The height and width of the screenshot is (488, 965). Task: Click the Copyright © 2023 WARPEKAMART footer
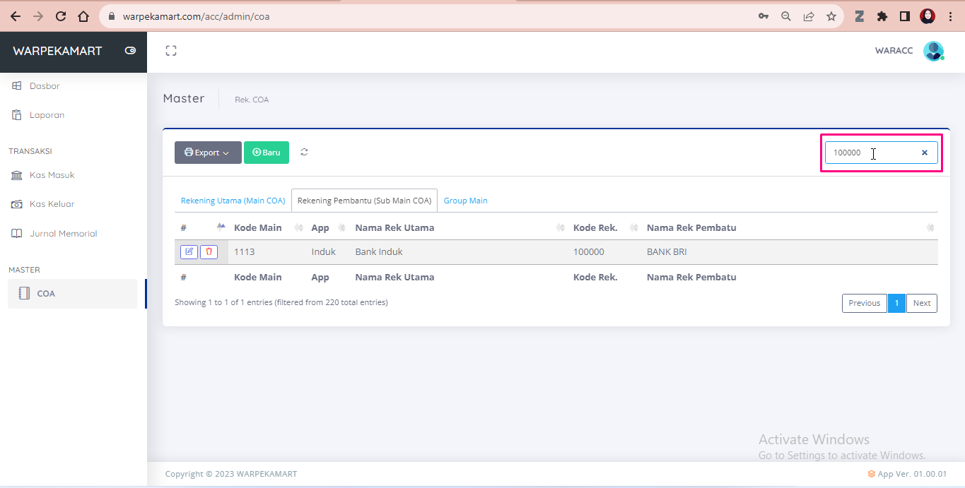231,474
